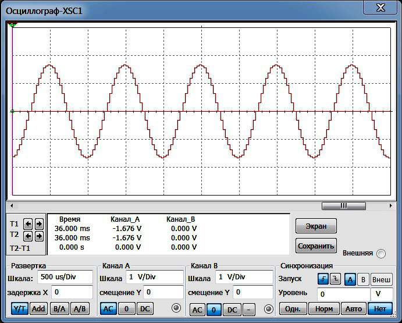Move cursor T2 left with arrow button
This screenshot has width=402, height=323.
(28, 236)
